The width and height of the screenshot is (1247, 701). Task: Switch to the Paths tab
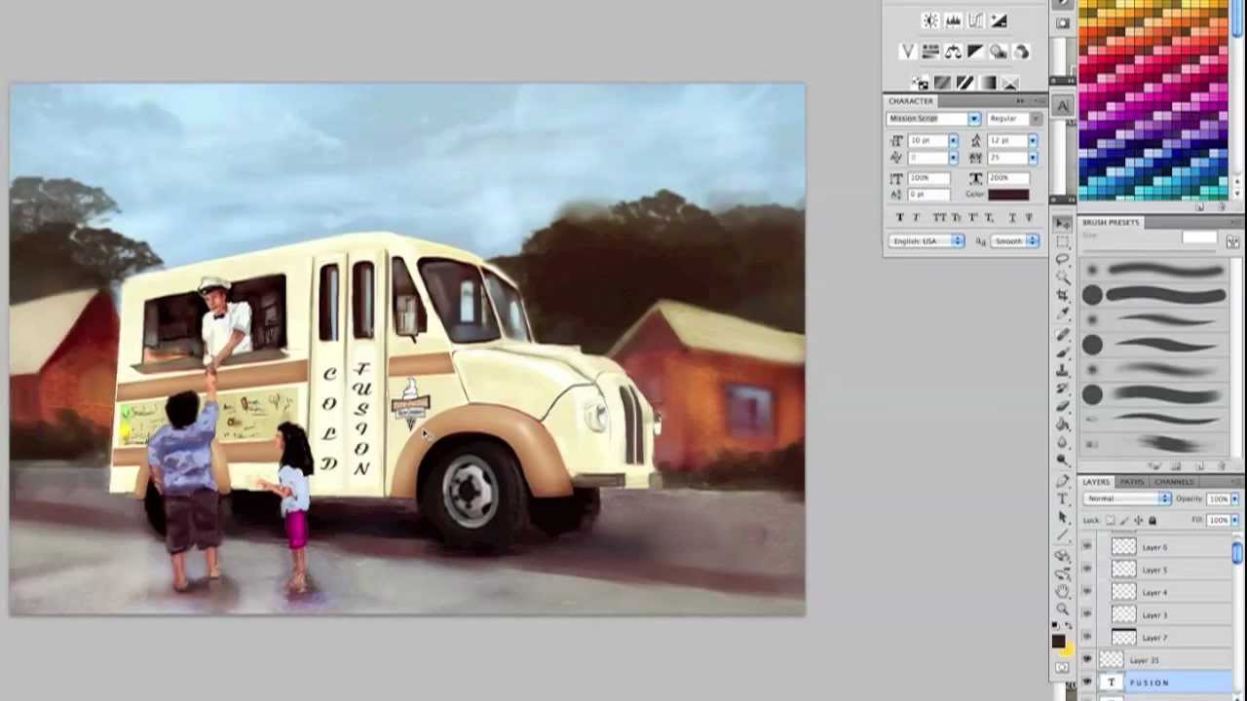coord(1131,482)
